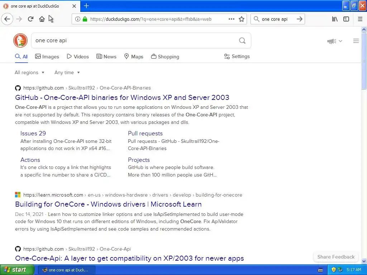Bookmark this page with the star icon
The width and height of the screenshot is (367, 275).
242,19
